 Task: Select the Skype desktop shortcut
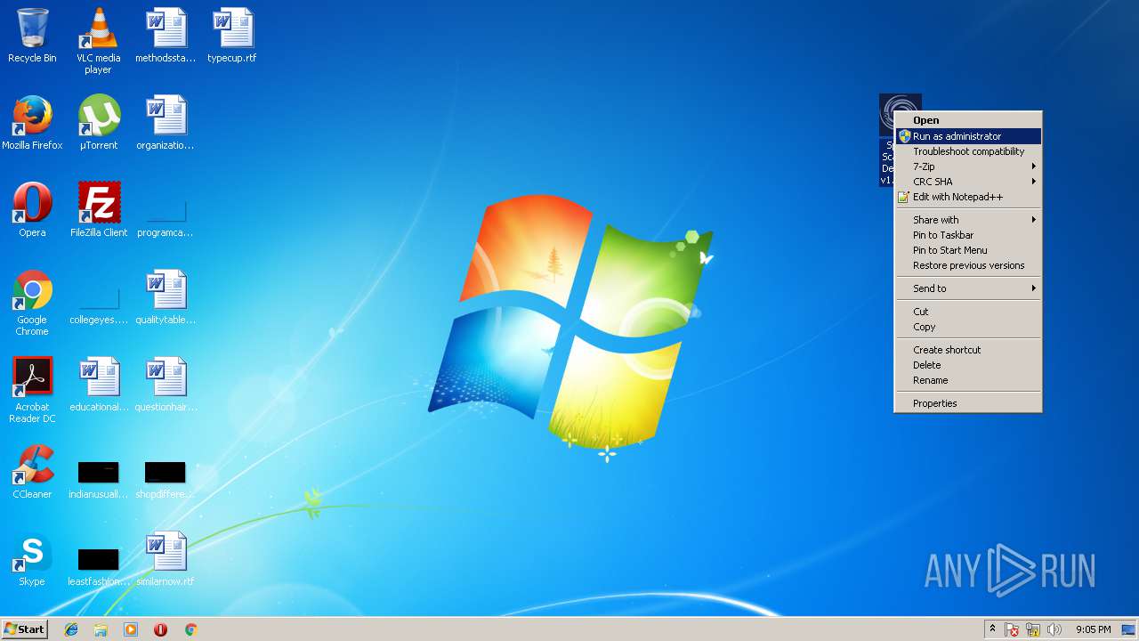tap(32, 559)
